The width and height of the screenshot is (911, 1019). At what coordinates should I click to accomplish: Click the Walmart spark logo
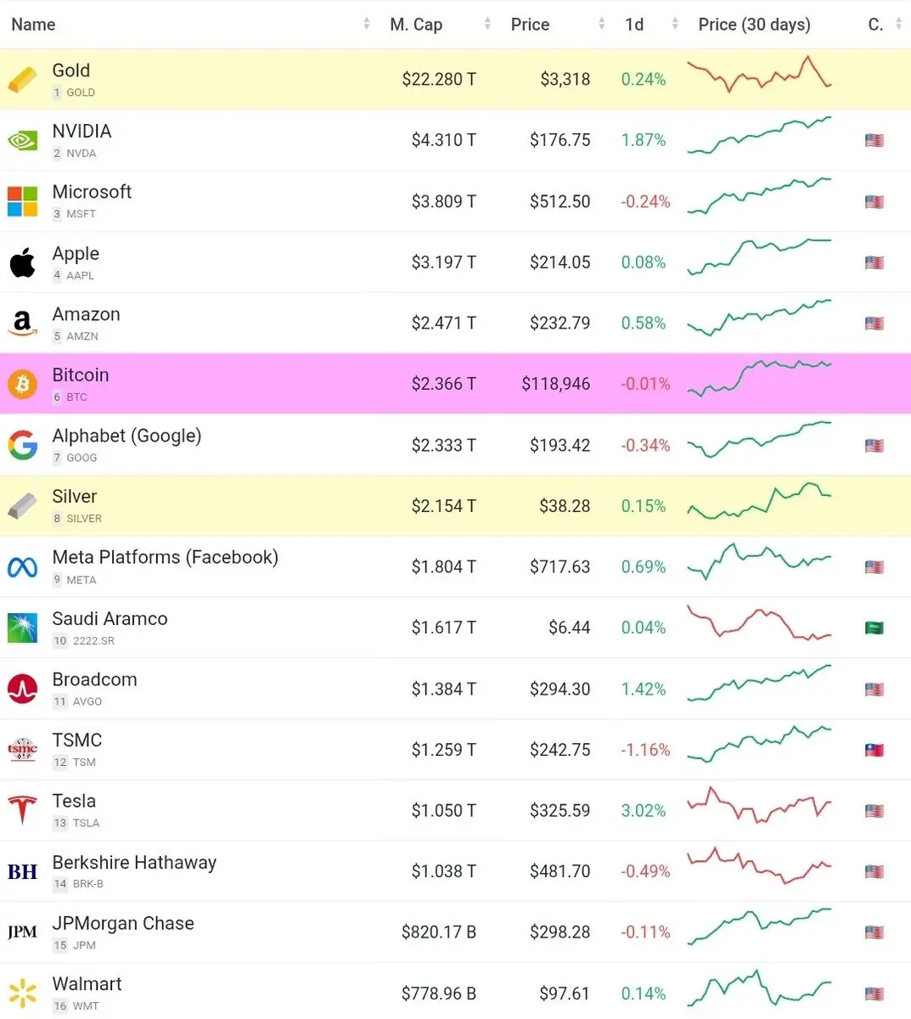pos(23,994)
